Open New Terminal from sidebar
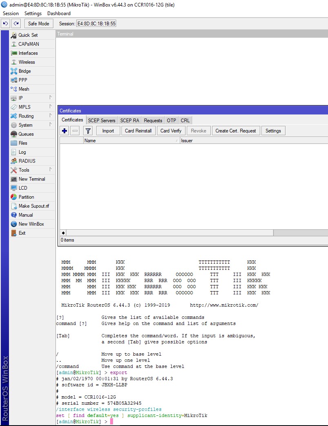This screenshot has height=426, width=328. [32, 179]
